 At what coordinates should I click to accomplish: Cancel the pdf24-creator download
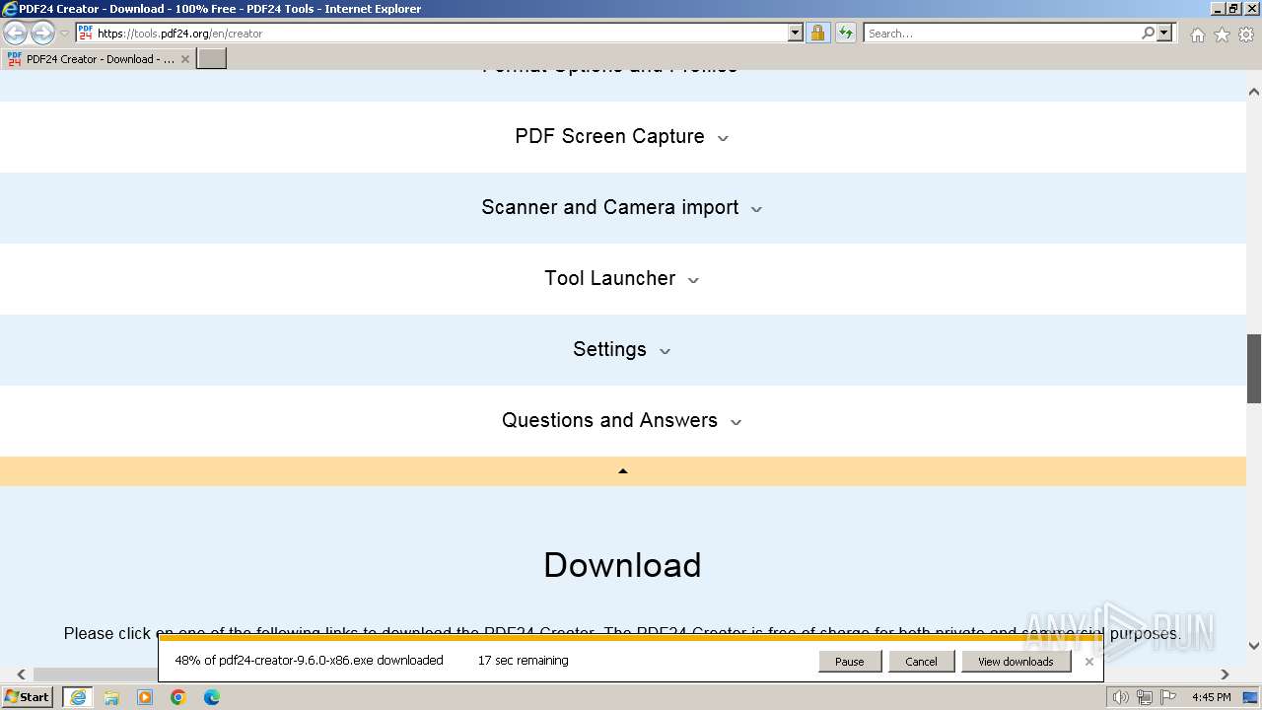921,662
